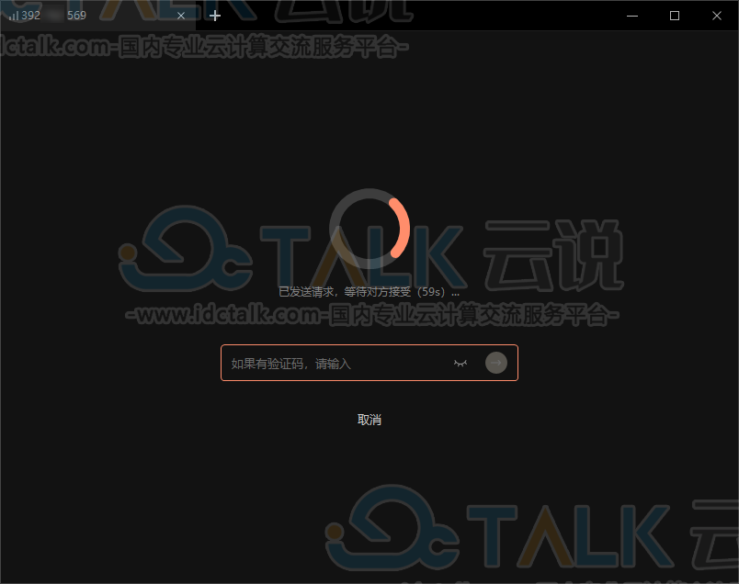This screenshot has height=584, width=739.
Task: Open a new tab with plus icon
Action: coord(215,16)
